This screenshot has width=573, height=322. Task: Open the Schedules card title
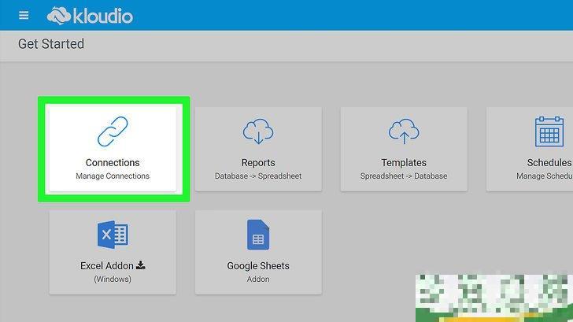point(549,163)
